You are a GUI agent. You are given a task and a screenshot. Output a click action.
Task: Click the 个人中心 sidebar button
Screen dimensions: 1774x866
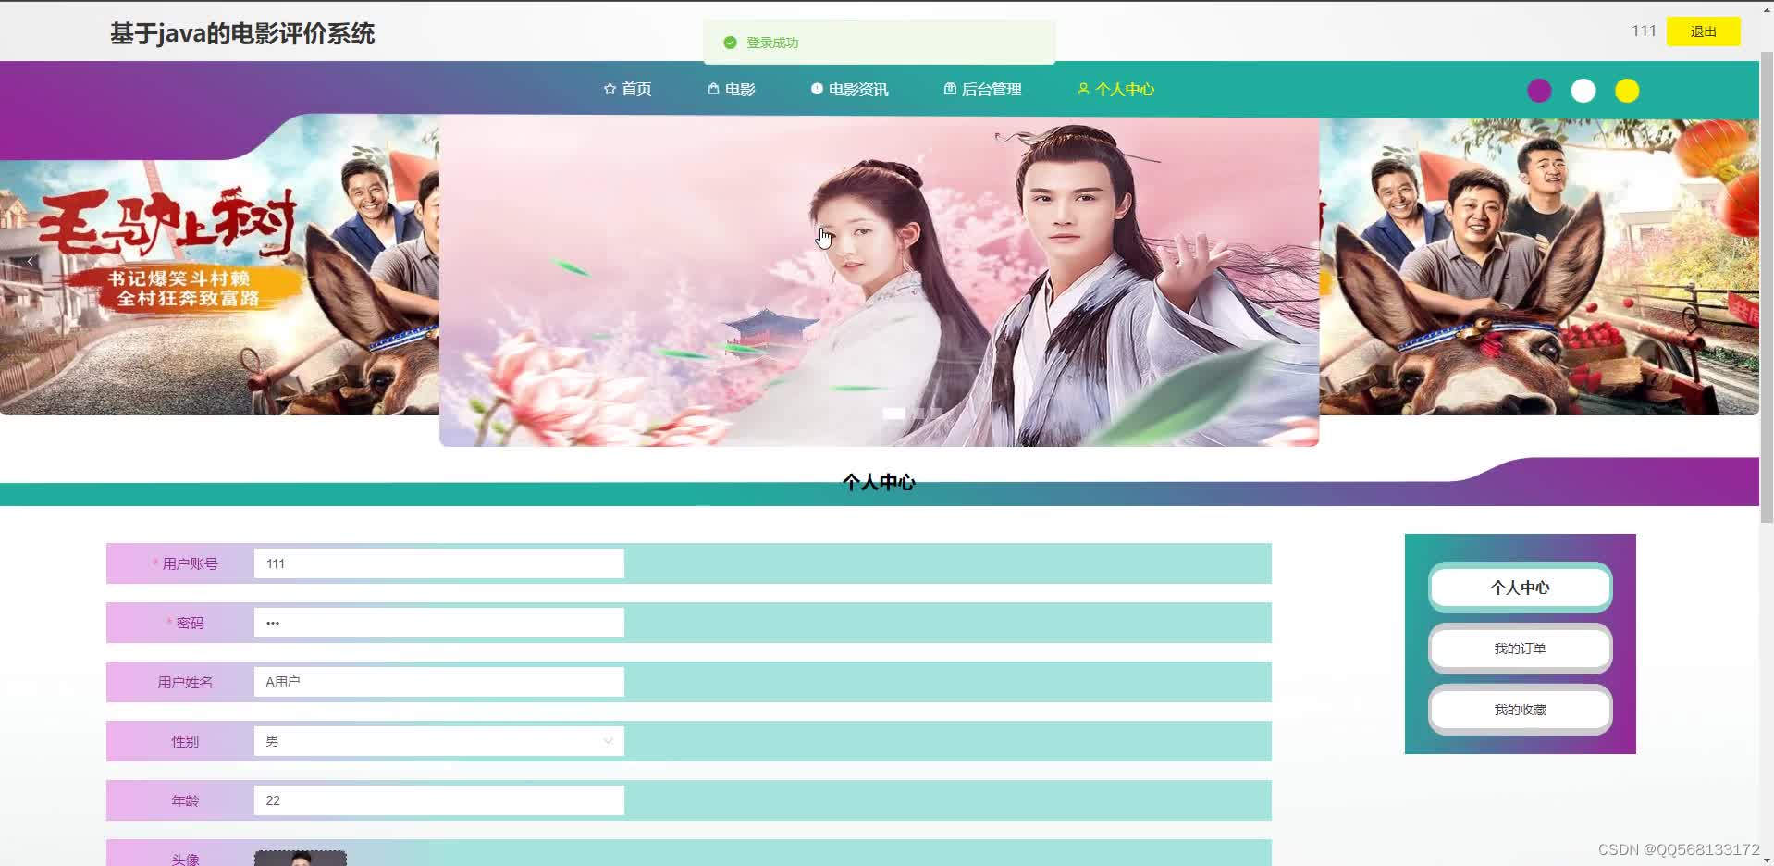(1520, 588)
